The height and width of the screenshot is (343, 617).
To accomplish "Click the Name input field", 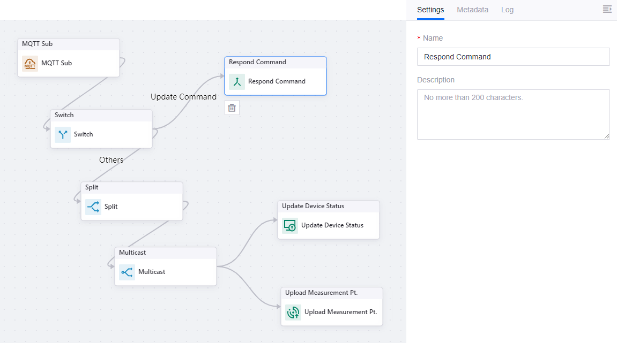I will tap(513, 57).
